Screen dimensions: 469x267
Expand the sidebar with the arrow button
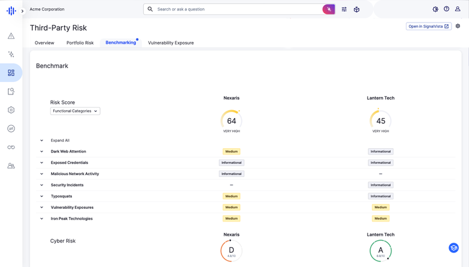[22, 11]
